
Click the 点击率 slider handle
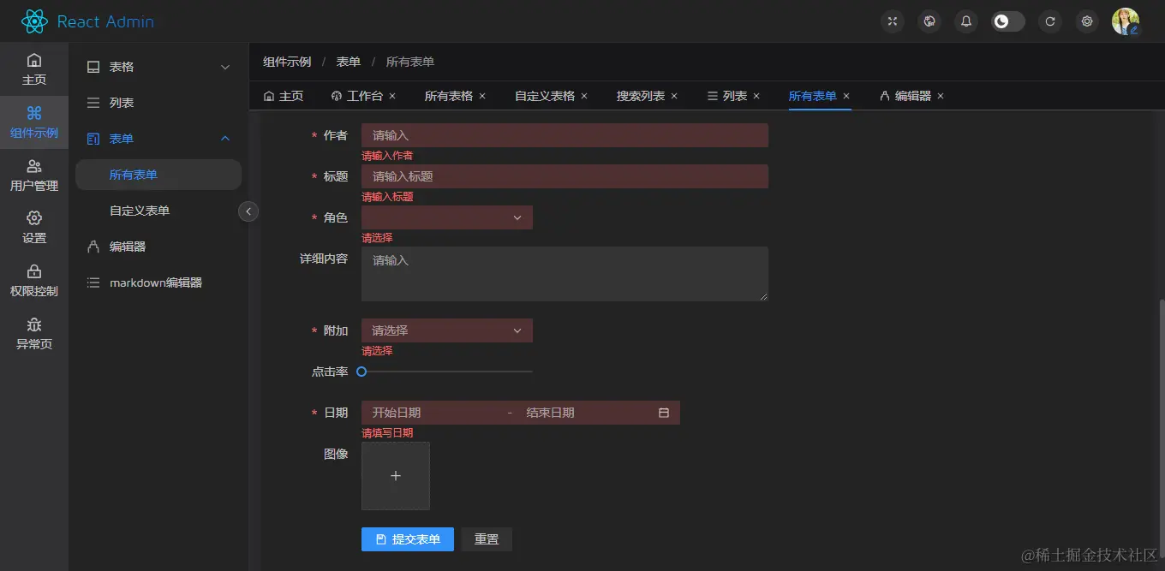pyautogui.click(x=361, y=371)
